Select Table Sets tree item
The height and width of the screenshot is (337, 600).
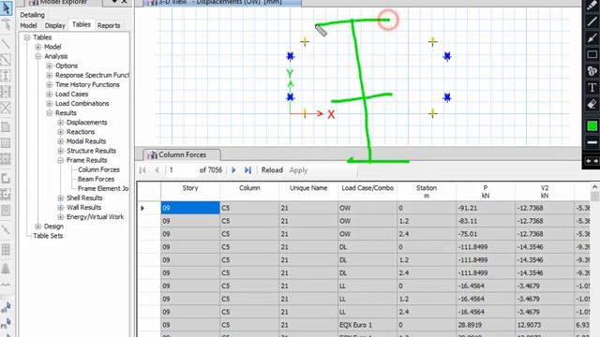pos(48,236)
